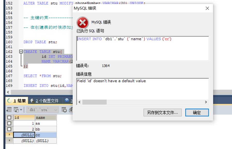This screenshot has width=232, height=149.
Task: Click the DROP TABLE stu; line
Action: [x=40, y=42]
